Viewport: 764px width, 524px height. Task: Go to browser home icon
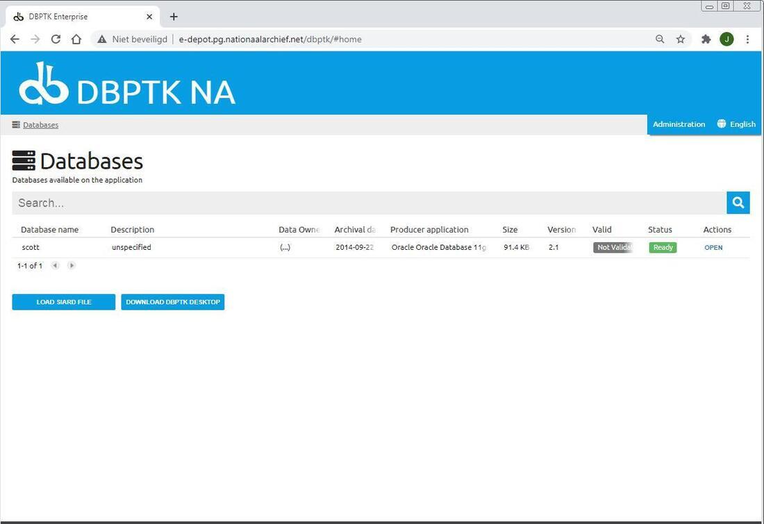76,40
